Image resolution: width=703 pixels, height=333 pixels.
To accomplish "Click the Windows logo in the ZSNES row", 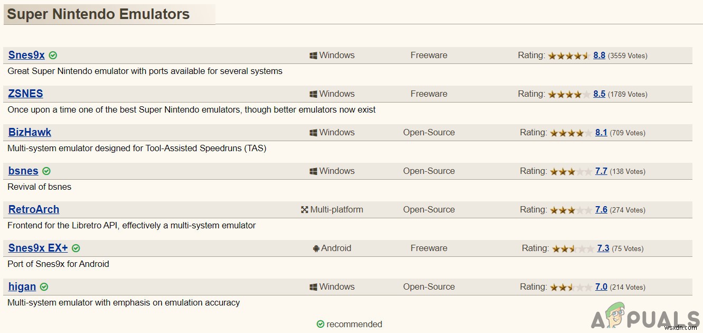I will (x=313, y=94).
